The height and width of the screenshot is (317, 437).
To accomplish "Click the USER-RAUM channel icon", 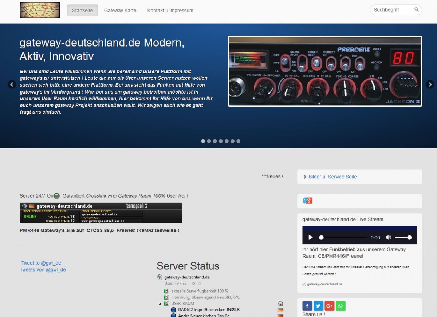I will coord(166,304).
